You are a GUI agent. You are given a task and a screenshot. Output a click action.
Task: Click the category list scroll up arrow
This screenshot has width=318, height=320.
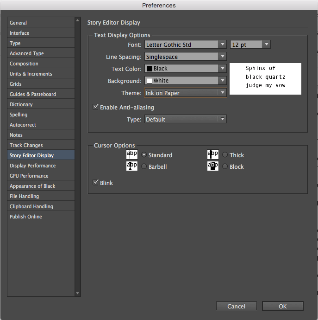[77, 20]
